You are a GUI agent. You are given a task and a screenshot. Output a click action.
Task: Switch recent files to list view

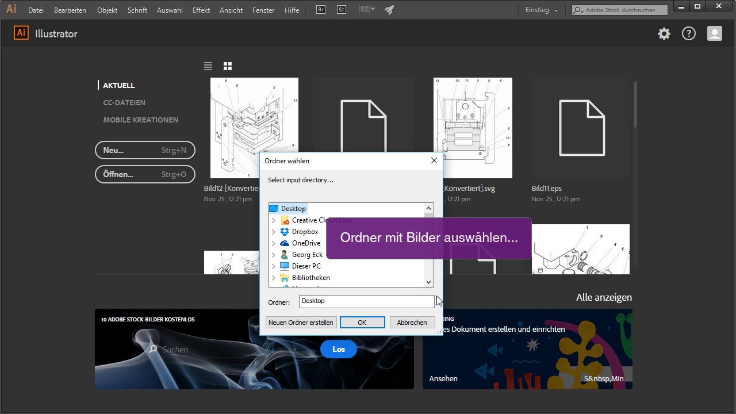pos(208,66)
